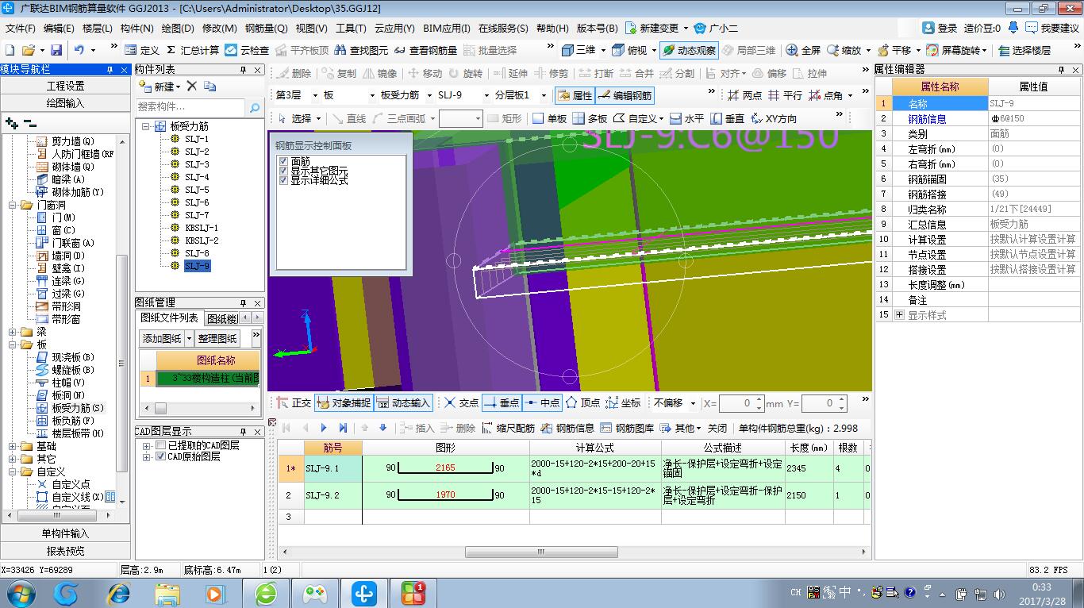The image size is (1084, 608).
Task: Switch to 图纸文件列表 tab
Action: point(170,318)
